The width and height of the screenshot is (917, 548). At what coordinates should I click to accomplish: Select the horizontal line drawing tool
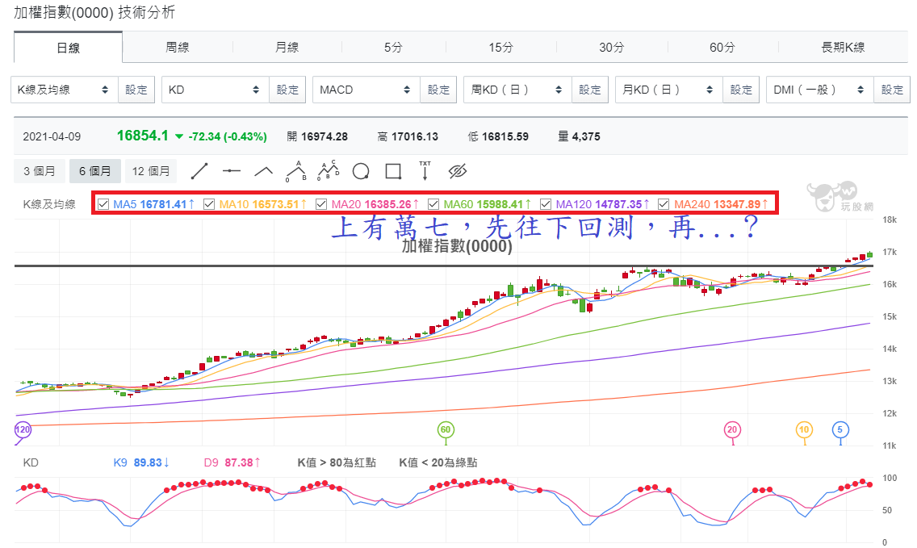tap(232, 171)
